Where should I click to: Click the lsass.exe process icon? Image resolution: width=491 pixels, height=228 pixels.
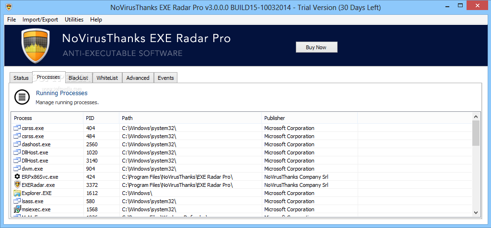pos(17,201)
